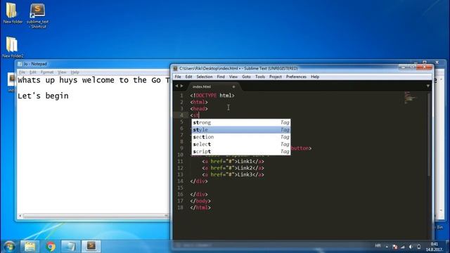Image resolution: width=450 pixels, height=253 pixels.
Task: Go to next tab with right arrow
Action: 181,86
